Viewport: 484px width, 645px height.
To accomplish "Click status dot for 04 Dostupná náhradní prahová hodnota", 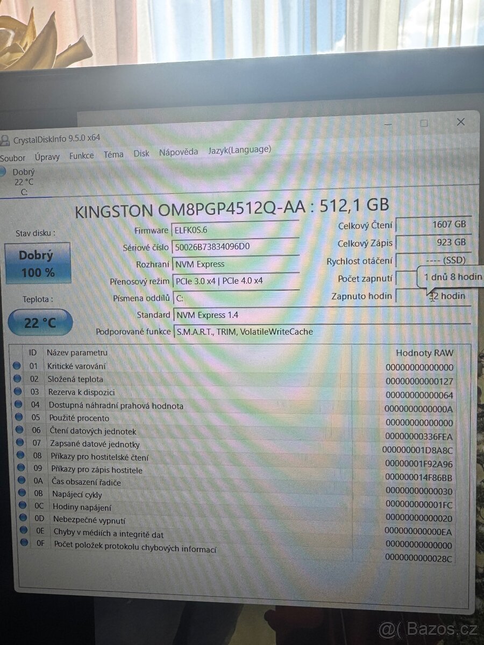I will (18, 405).
